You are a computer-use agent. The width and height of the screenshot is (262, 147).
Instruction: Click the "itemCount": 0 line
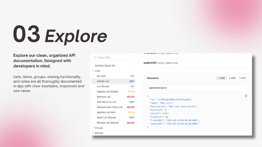pos(159,117)
